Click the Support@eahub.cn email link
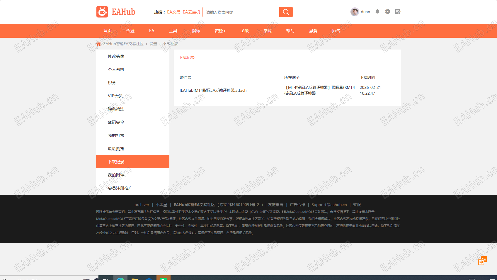497x280 pixels. 329,205
